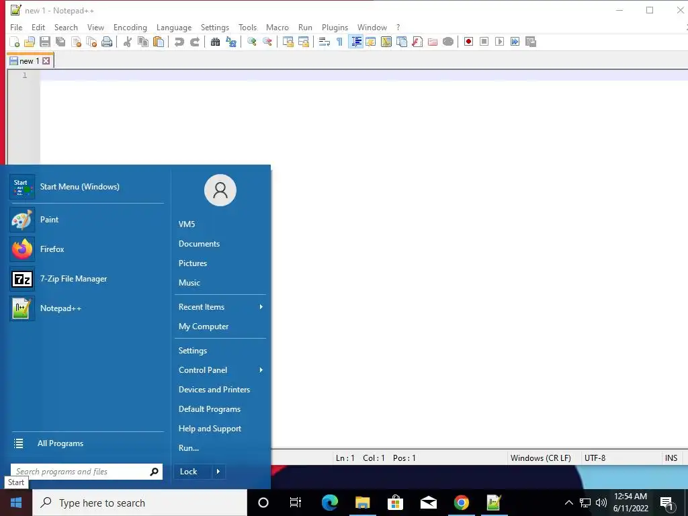Click the Close file toolbar icon
The width and height of the screenshot is (688, 516).
click(76, 42)
